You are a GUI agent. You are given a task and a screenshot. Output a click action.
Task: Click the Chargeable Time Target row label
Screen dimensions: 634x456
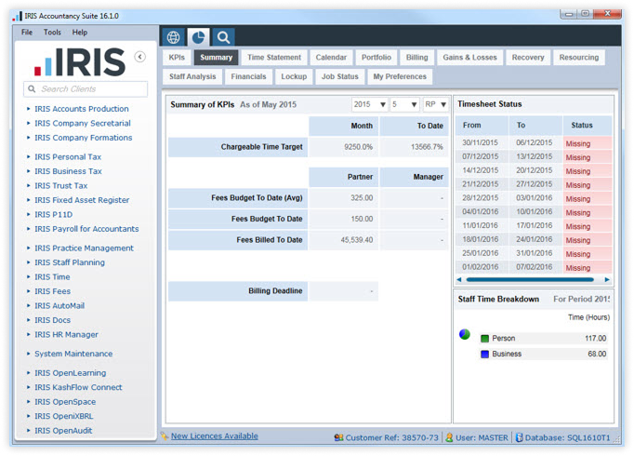238,147
